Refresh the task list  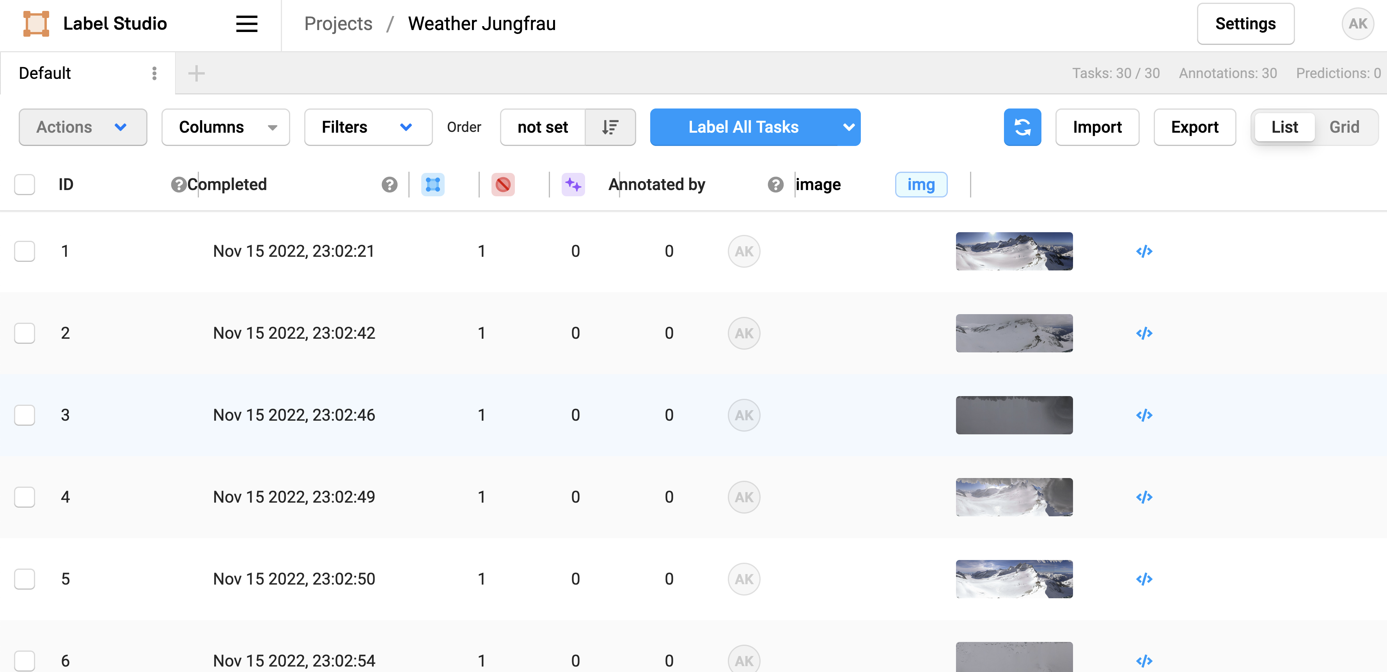1022,127
